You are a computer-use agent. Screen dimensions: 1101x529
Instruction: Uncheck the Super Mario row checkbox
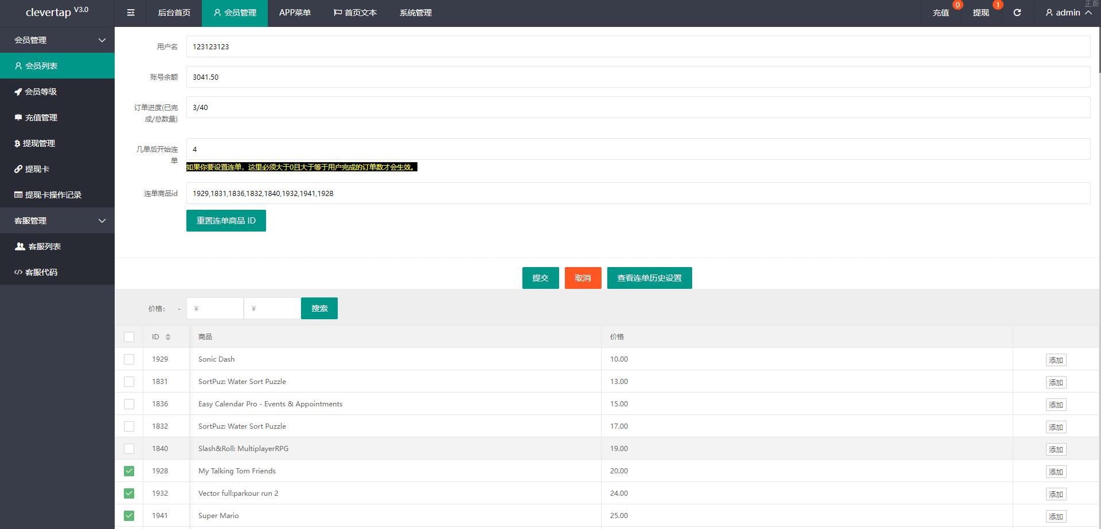[x=129, y=516]
